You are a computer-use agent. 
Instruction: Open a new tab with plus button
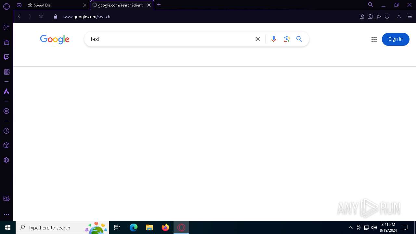click(159, 5)
